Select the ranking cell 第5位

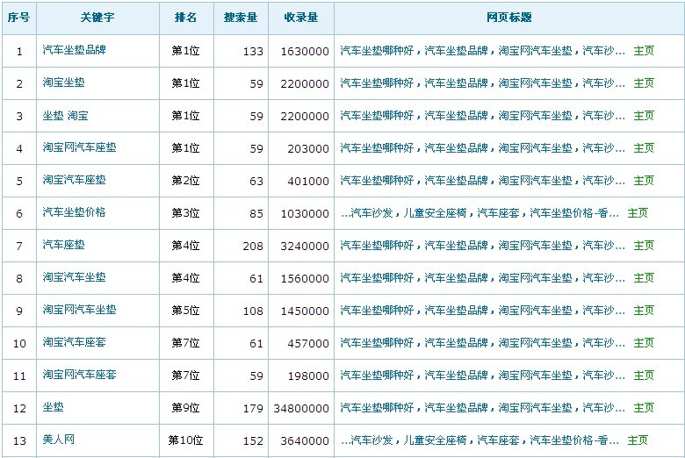[x=185, y=311]
